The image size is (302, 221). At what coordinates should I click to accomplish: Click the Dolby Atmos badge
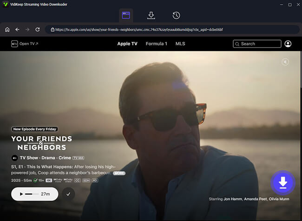pyautogui.click(x=68, y=181)
